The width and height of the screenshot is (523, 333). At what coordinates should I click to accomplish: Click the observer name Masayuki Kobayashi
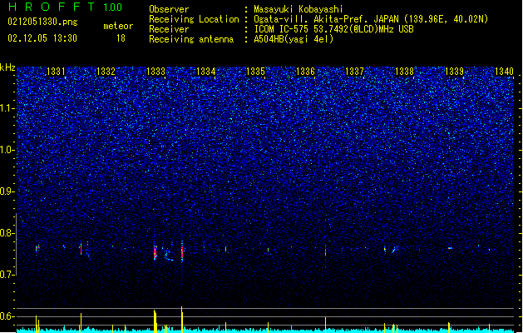299,9
